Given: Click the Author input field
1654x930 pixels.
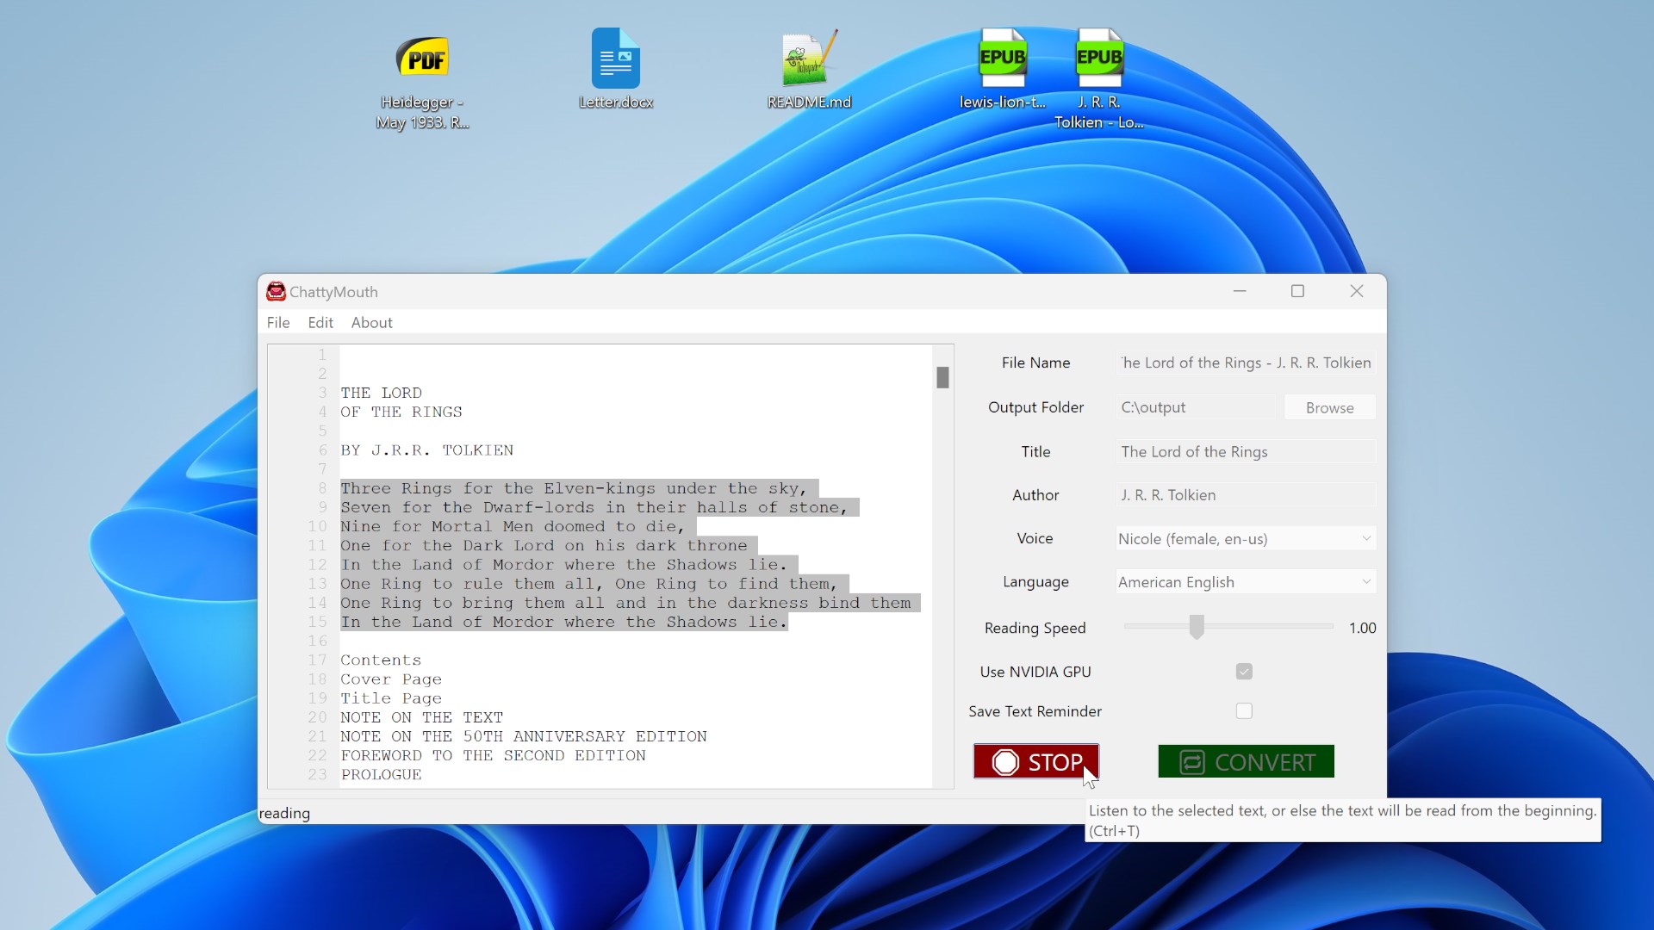Looking at the screenshot, I should pyautogui.click(x=1246, y=495).
